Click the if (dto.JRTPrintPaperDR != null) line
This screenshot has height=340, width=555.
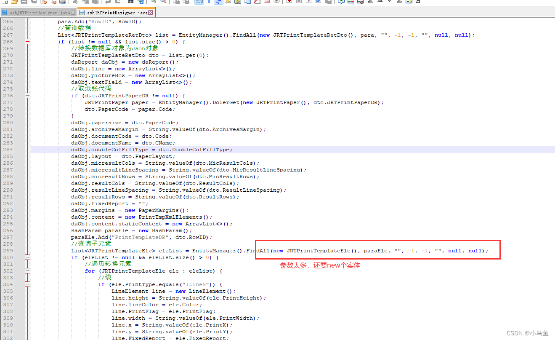click(x=128, y=96)
